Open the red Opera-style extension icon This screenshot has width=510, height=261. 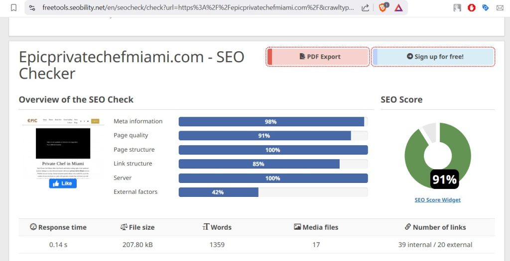coord(471,7)
